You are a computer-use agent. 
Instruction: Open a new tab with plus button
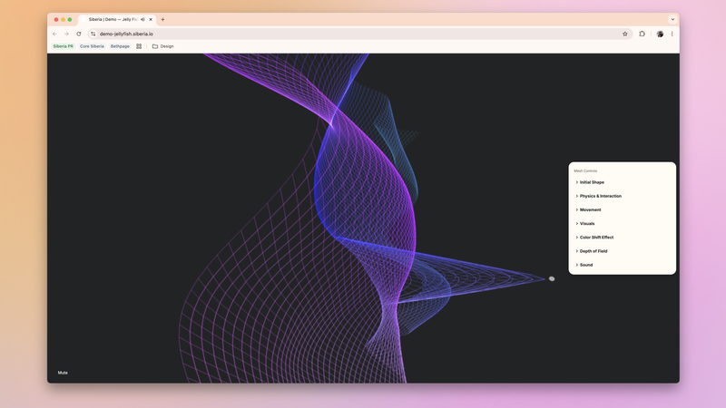click(162, 19)
